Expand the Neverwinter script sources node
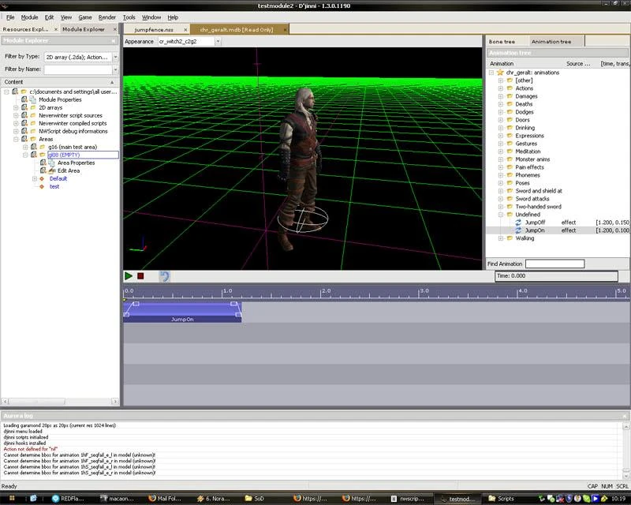This screenshot has height=505, width=631. coord(16,115)
